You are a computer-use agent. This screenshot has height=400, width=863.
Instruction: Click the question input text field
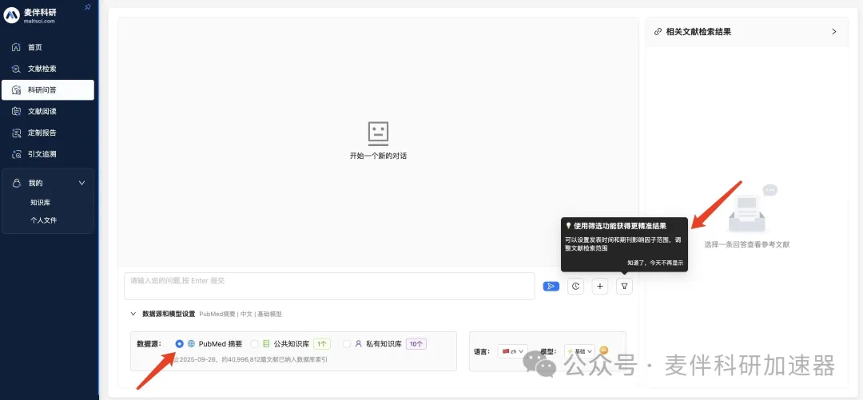coord(328,285)
